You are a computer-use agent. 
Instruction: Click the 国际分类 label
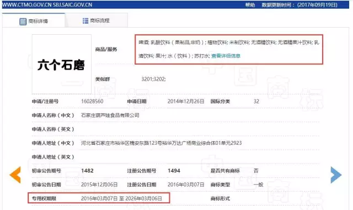[x=220, y=101]
